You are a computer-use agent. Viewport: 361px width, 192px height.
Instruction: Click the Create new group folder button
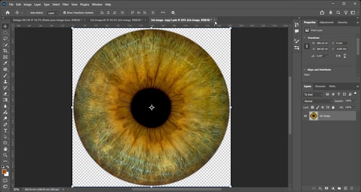pyautogui.click(x=339, y=188)
